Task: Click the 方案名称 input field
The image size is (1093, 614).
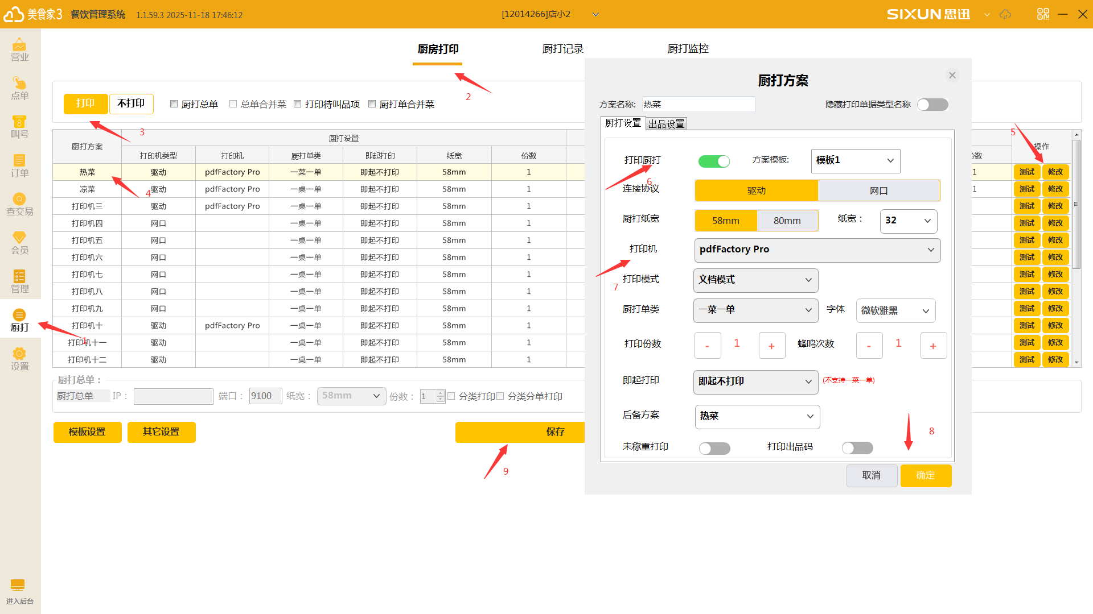Action: [698, 105]
